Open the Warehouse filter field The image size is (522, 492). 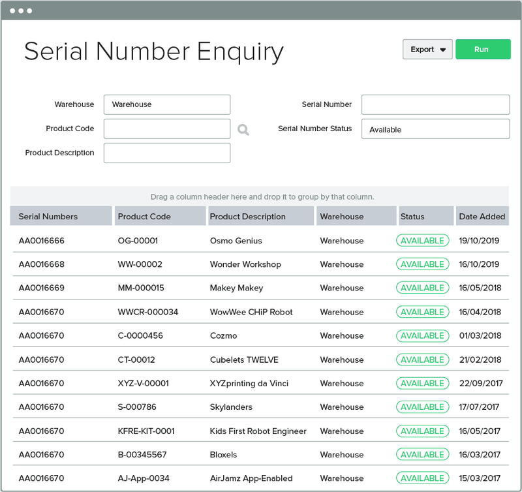tap(167, 104)
